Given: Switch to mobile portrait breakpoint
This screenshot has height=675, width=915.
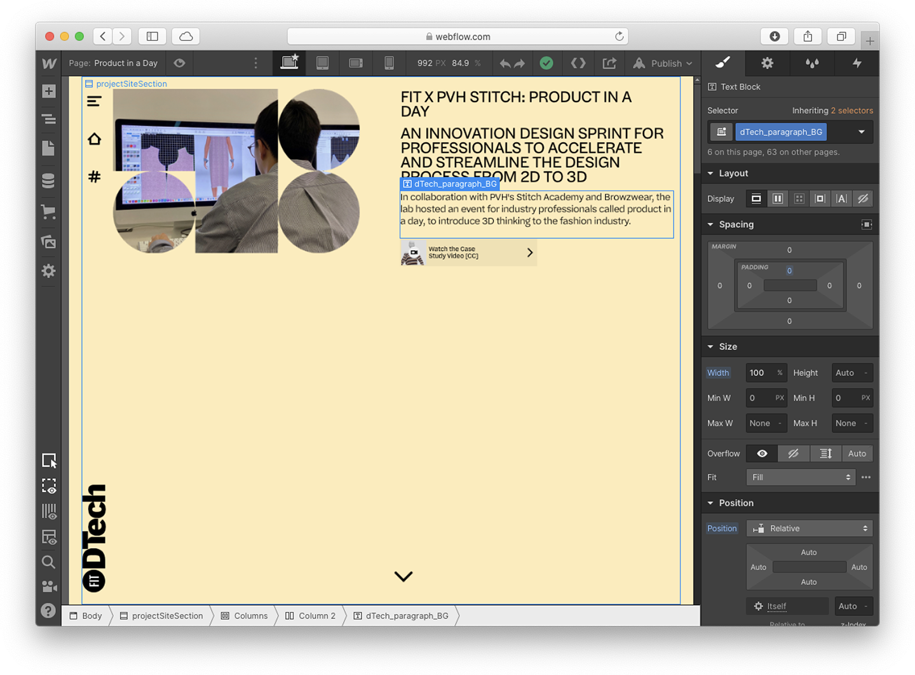Looking at the screenshot, I should click(389, 63).
